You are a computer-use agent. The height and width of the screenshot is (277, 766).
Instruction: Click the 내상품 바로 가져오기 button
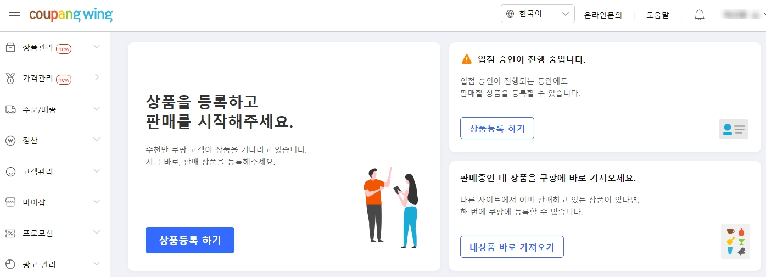tap(512, 247)
